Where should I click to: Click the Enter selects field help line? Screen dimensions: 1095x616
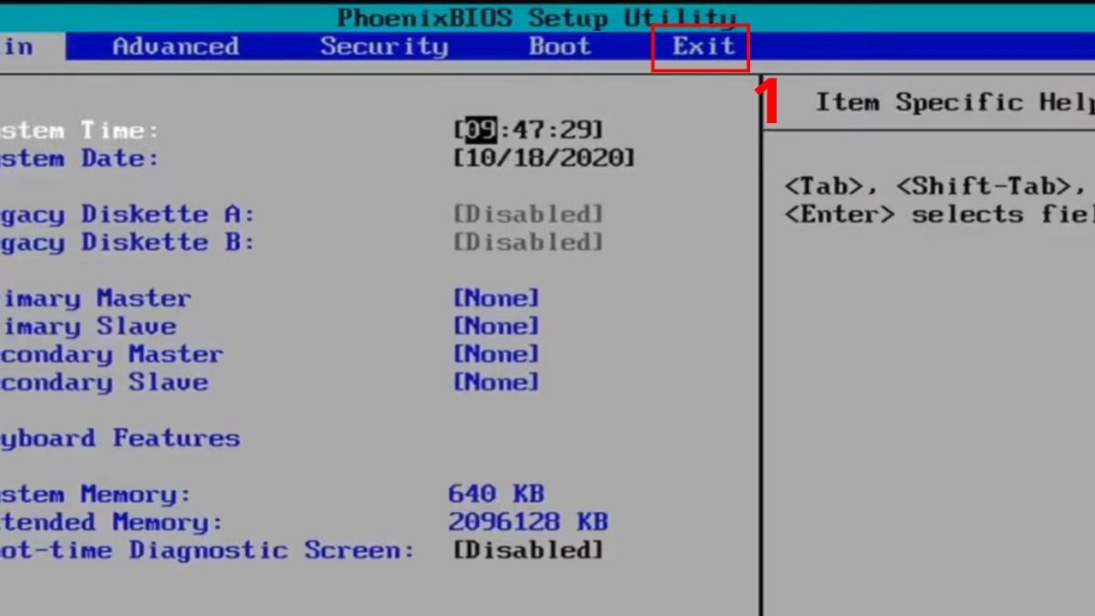coord(939,215)
